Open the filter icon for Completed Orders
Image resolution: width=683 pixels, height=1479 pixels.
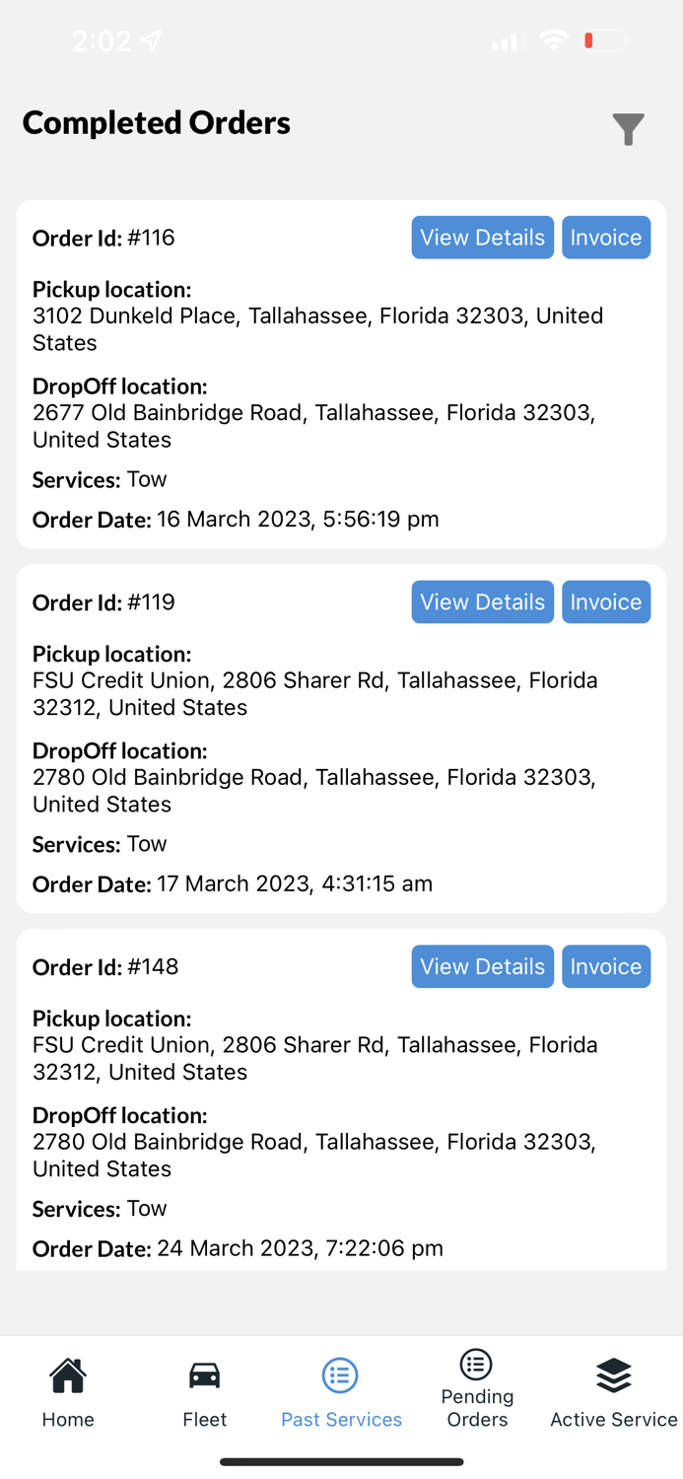pyautogui.click(x=628, y=129)
